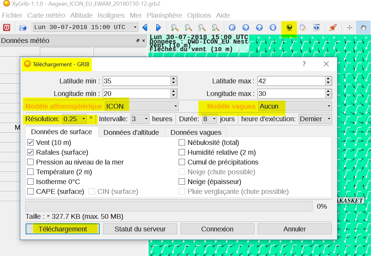Click Statut du serveur button
This screenshot has height=256, width=371.
(x=140, y=229)
